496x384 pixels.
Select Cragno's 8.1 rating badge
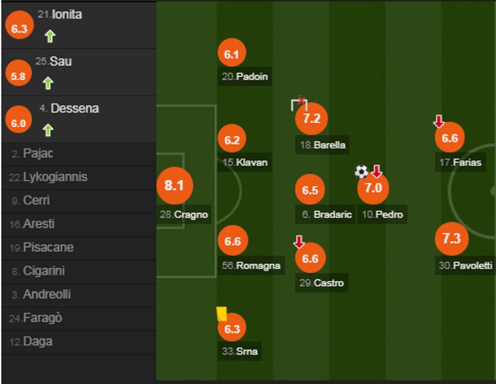tap(175, 186)
